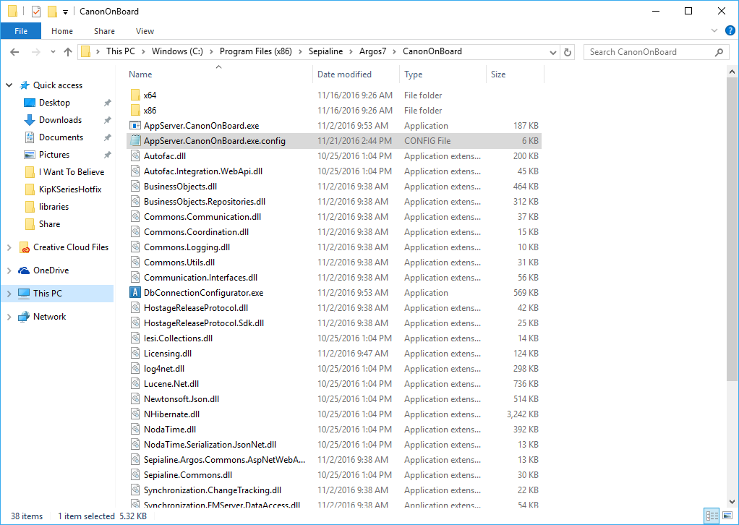Expand the OneDrive tree node

click(9, 270)
